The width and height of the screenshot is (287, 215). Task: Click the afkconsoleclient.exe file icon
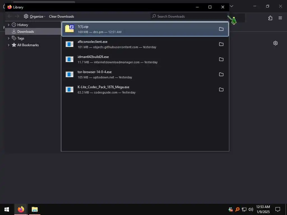pos(70,44)
